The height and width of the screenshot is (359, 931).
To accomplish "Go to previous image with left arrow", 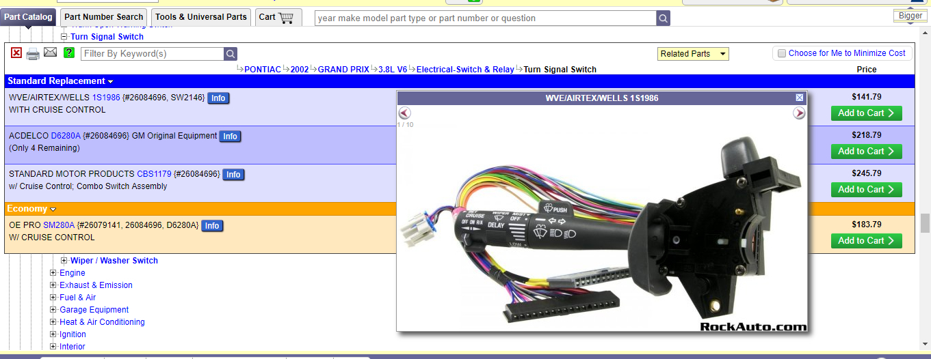I will pyautogui.click(x=404, y=113).
